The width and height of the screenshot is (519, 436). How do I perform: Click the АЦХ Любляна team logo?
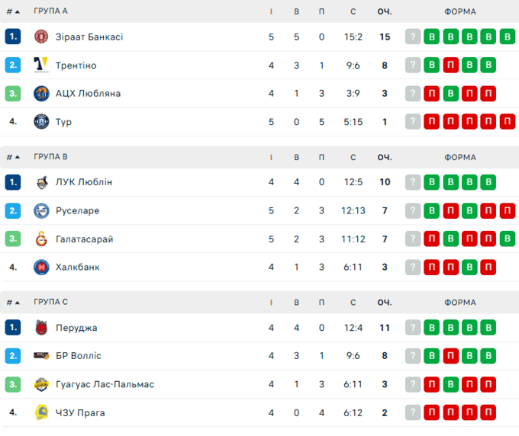click(x=41, y=93)
